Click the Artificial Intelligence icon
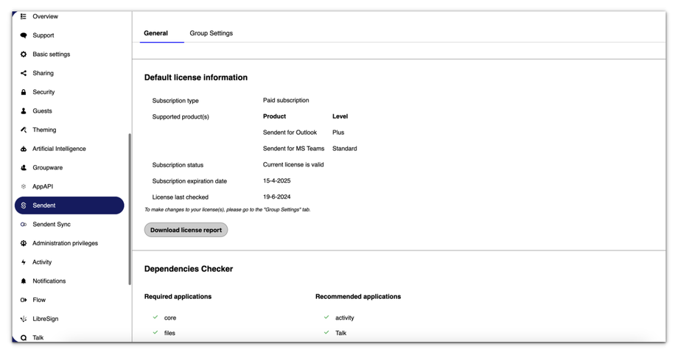678x355 pixels. click(24, 149)
